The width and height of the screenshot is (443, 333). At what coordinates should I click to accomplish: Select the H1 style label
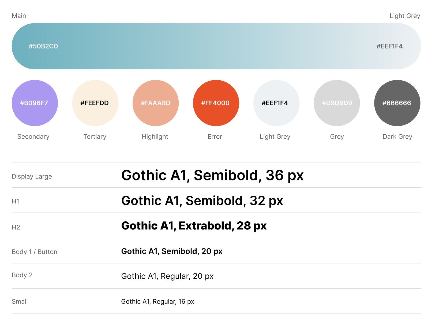click(x=16, y=201)
